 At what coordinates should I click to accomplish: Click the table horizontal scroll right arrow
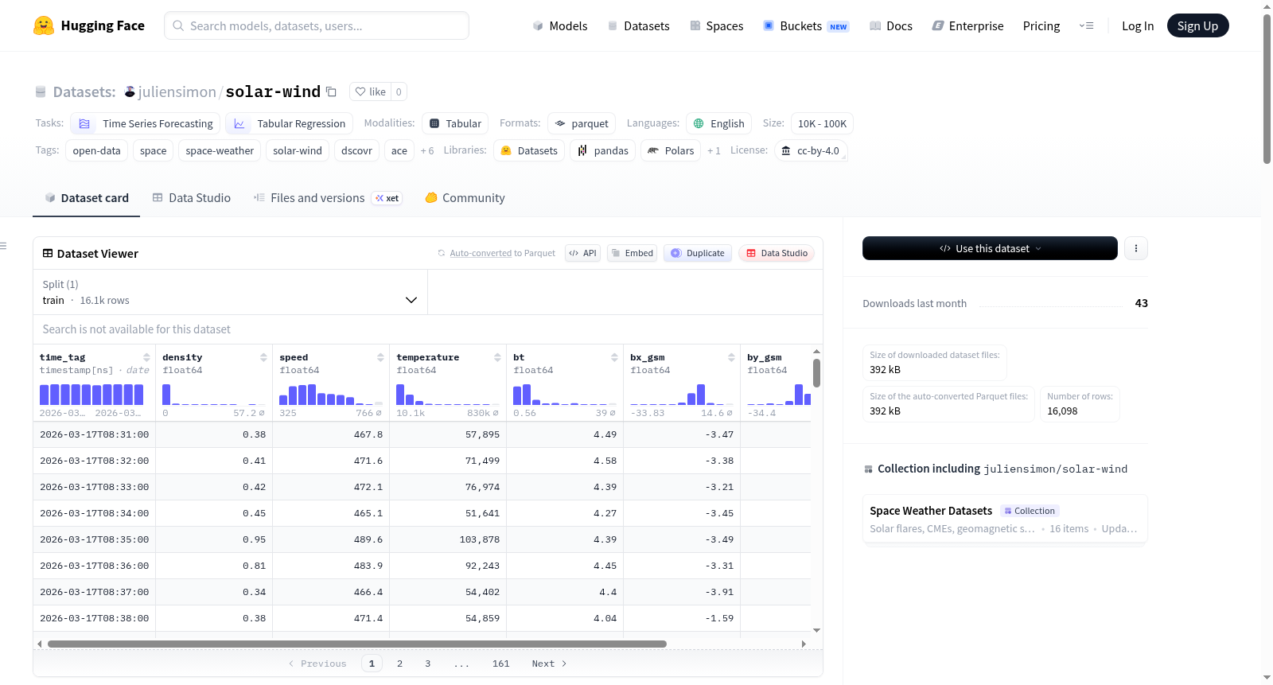[x=804, y=644]
